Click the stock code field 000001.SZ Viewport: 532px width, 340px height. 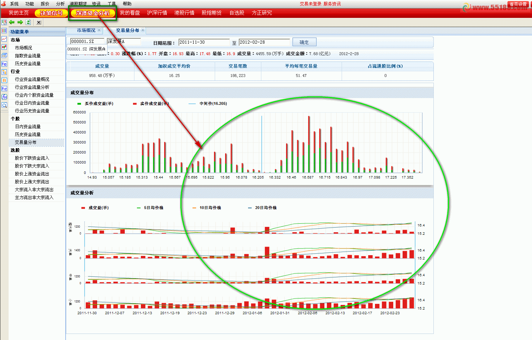[x=87, y=42]
